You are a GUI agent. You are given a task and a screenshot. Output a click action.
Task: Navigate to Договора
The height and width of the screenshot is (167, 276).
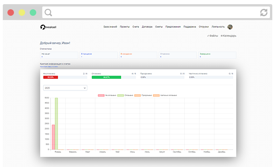[147, 27]
